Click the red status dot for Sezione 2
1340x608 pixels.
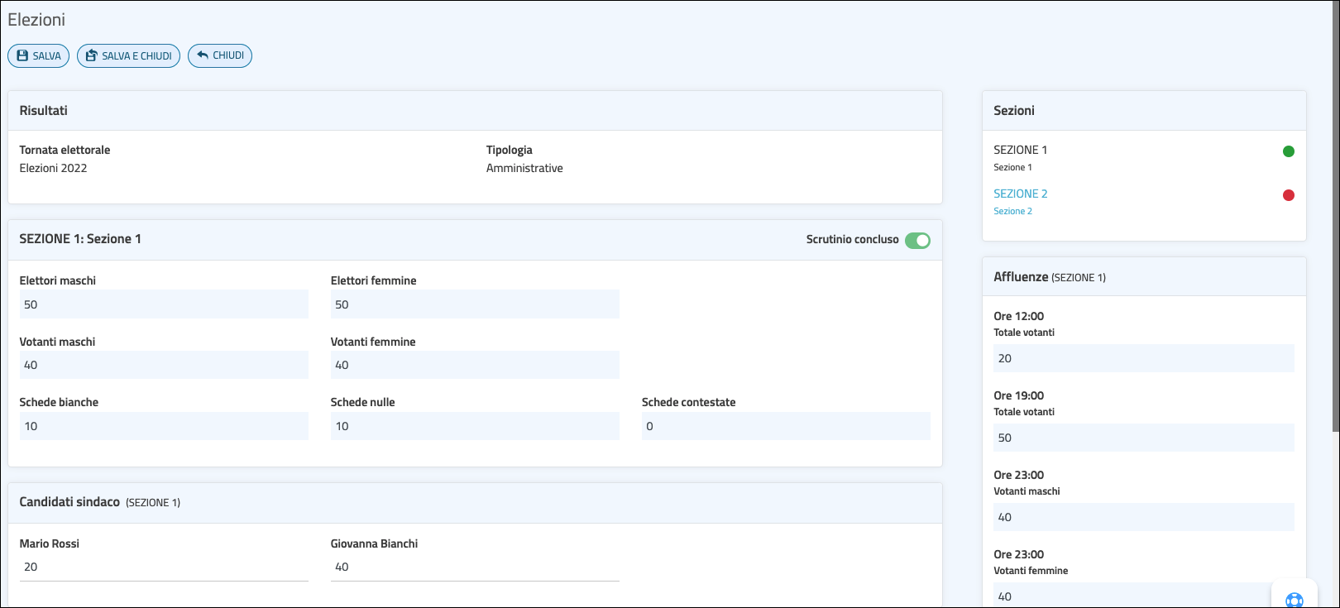click(1288, 195)
